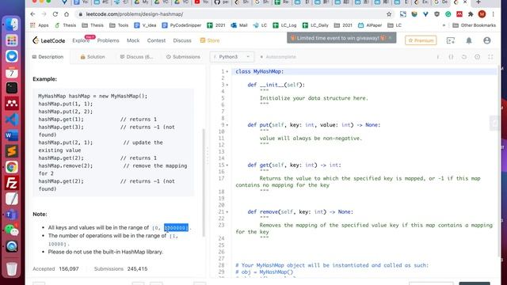Switch to the Description tab
This screenshot has height=285, width=507.
(48, 57)
